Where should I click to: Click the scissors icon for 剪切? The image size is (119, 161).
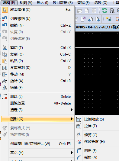pos(5,48)
